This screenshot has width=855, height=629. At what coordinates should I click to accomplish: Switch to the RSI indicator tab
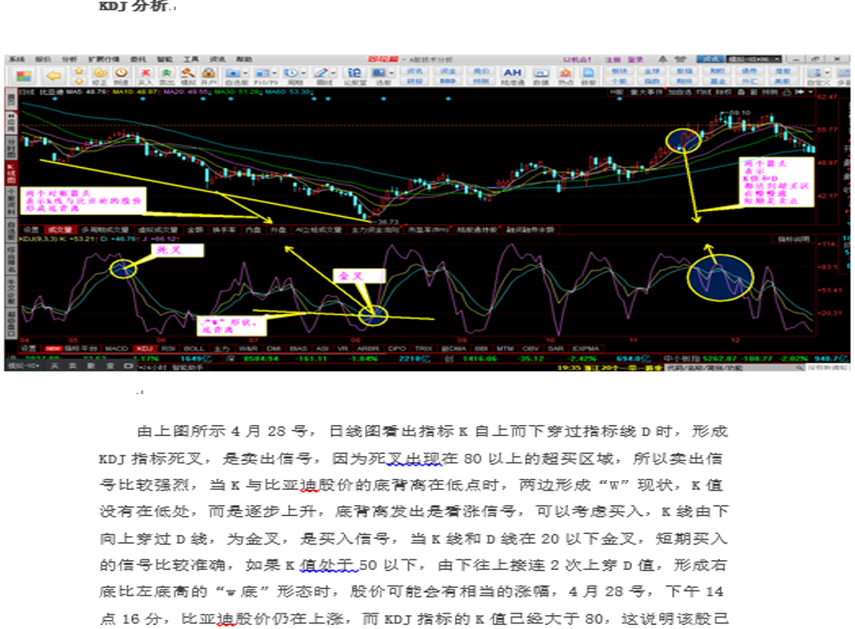[168, 349]
